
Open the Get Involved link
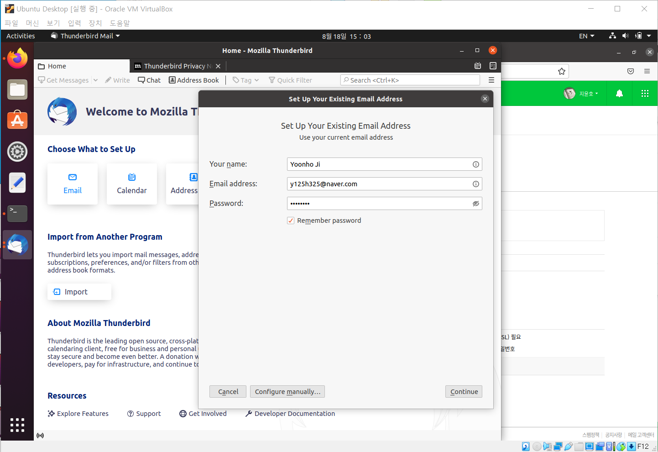(x=203, y=414)
